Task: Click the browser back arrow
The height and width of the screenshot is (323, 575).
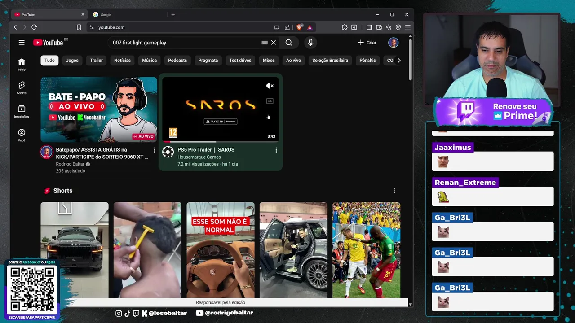Action: click(x=15, y=27)
